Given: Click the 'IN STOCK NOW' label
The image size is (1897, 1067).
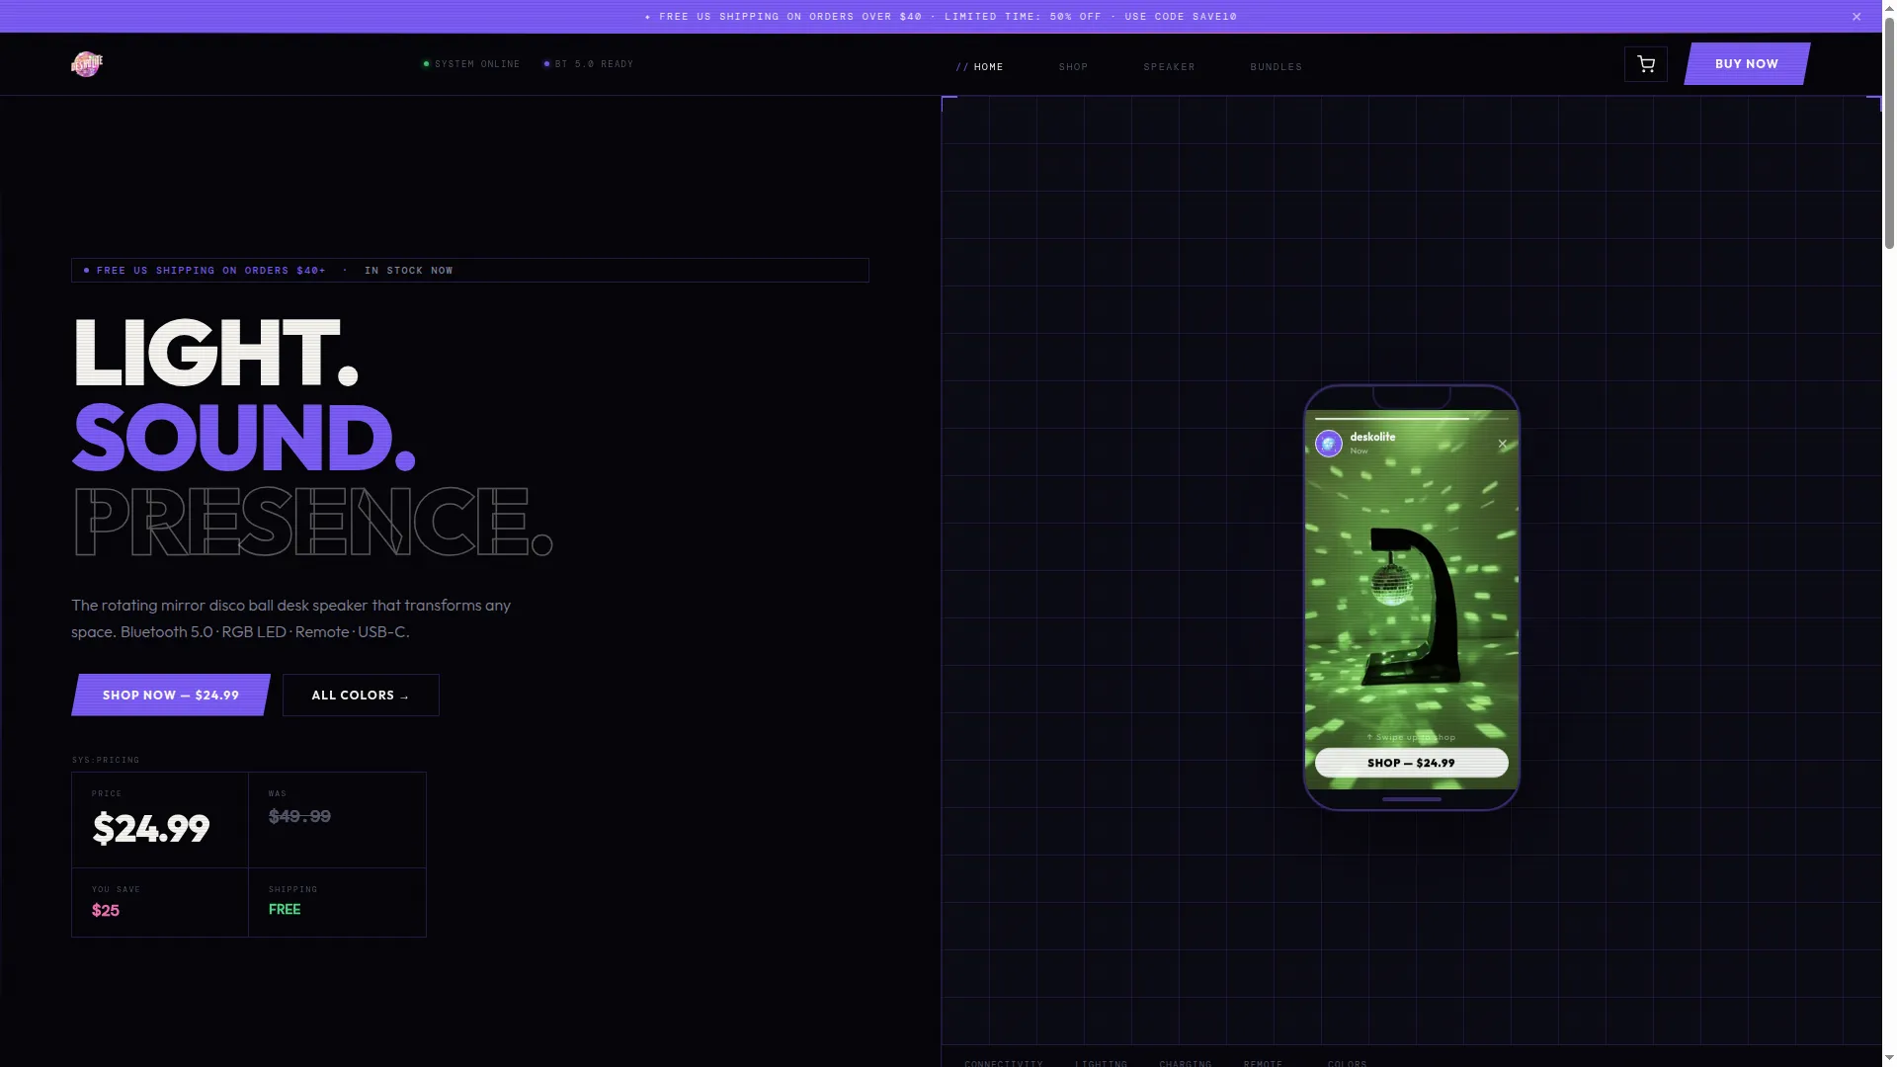Looking at the screenshot, I should pos(409,271).
